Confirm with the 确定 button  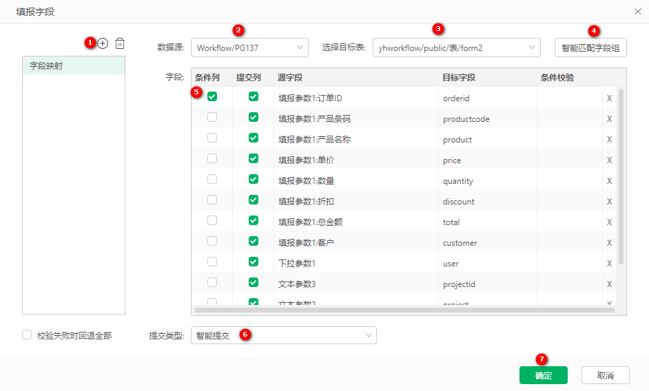(x=544, y=375)
